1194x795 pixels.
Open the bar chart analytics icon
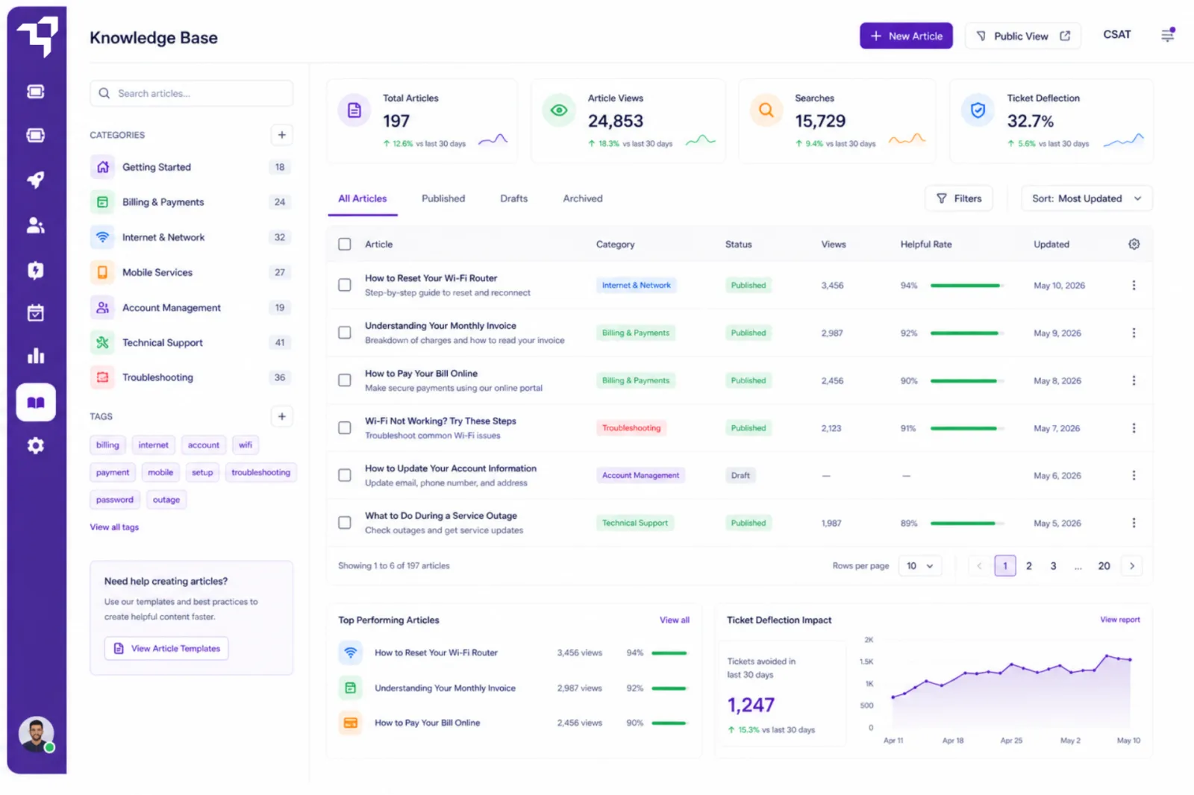coord(36,356)
